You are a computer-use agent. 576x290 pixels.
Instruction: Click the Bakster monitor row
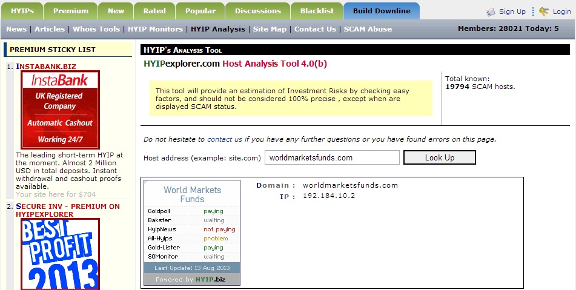coord(192,220)
